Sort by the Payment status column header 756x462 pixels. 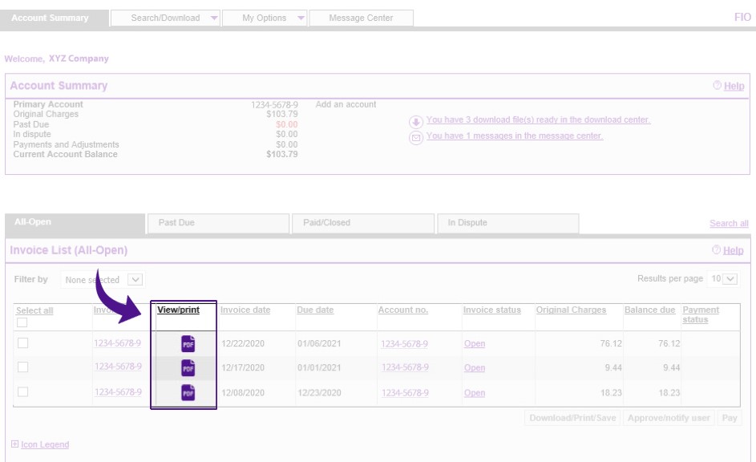point(701,314)
